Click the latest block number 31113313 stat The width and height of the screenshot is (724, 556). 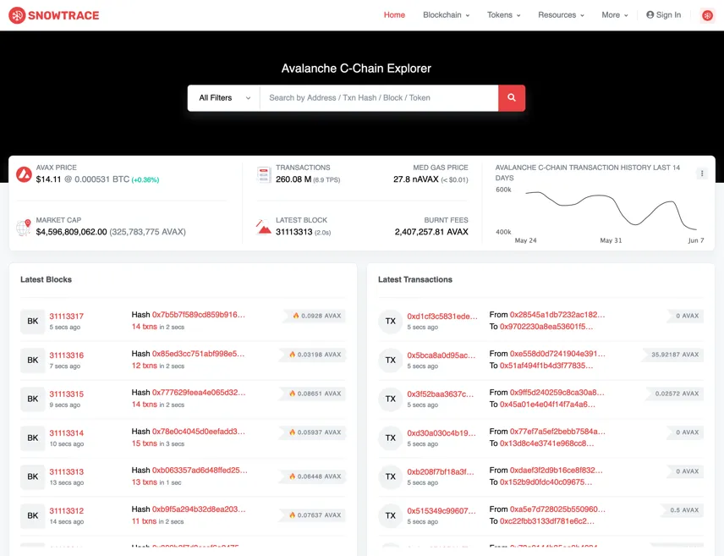pos(294,232)
